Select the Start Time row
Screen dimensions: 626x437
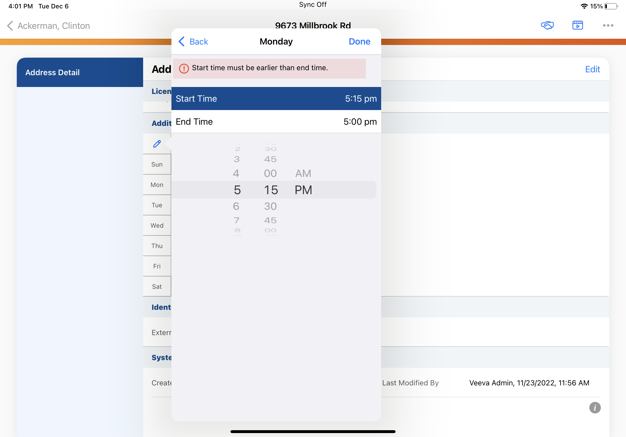coord(276,99)
